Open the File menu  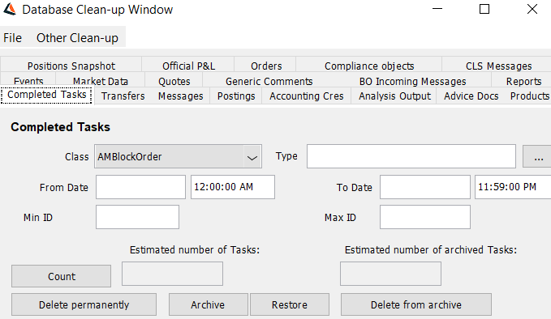tap(13, 38)
